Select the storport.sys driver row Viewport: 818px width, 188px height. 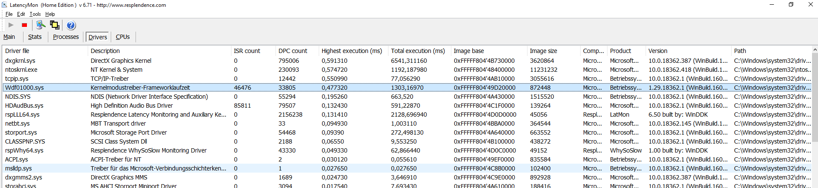[x=406, y=132]
